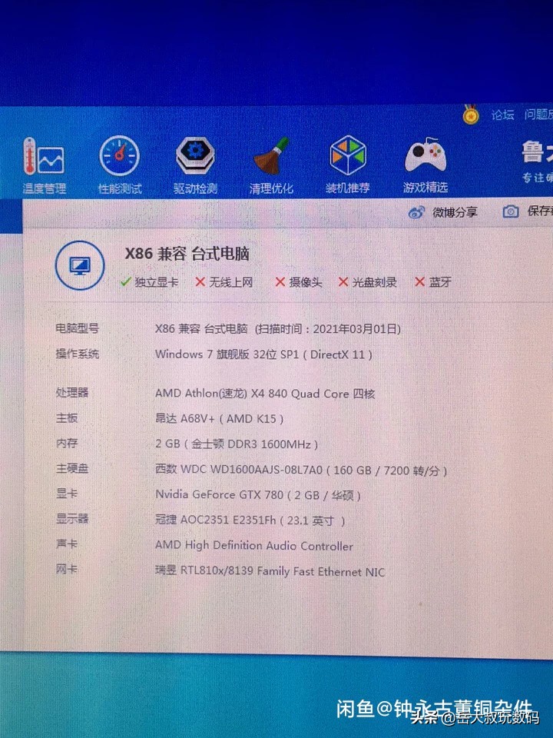Click 微博分享 share link

(x=455, y=212)
